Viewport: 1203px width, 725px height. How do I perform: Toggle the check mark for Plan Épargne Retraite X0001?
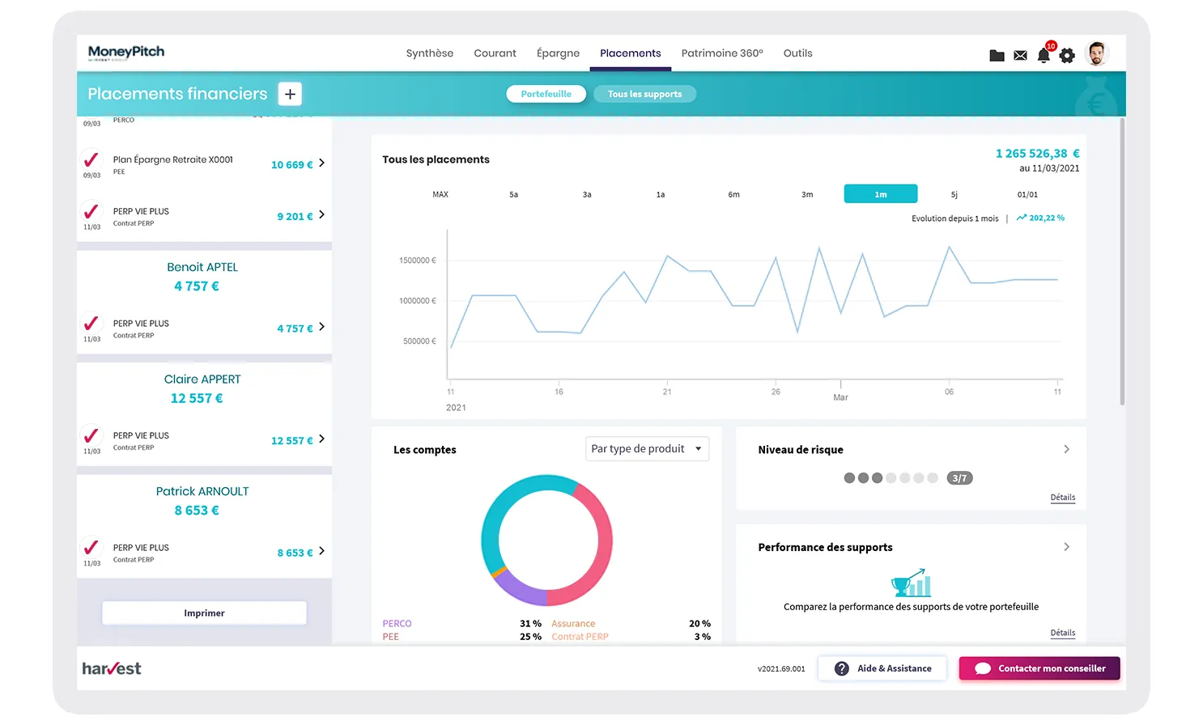point(91,159)
